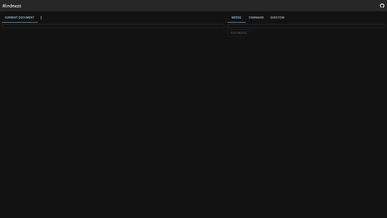Focus the current document text field
The height and width of the screenshot is (218, 387).
pyautogui.click(x=113, y=26)
